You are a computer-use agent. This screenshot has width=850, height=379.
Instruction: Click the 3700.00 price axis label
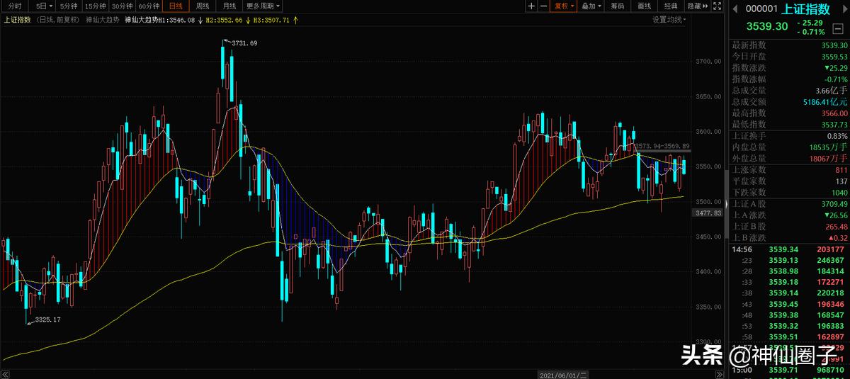(708, 62)
